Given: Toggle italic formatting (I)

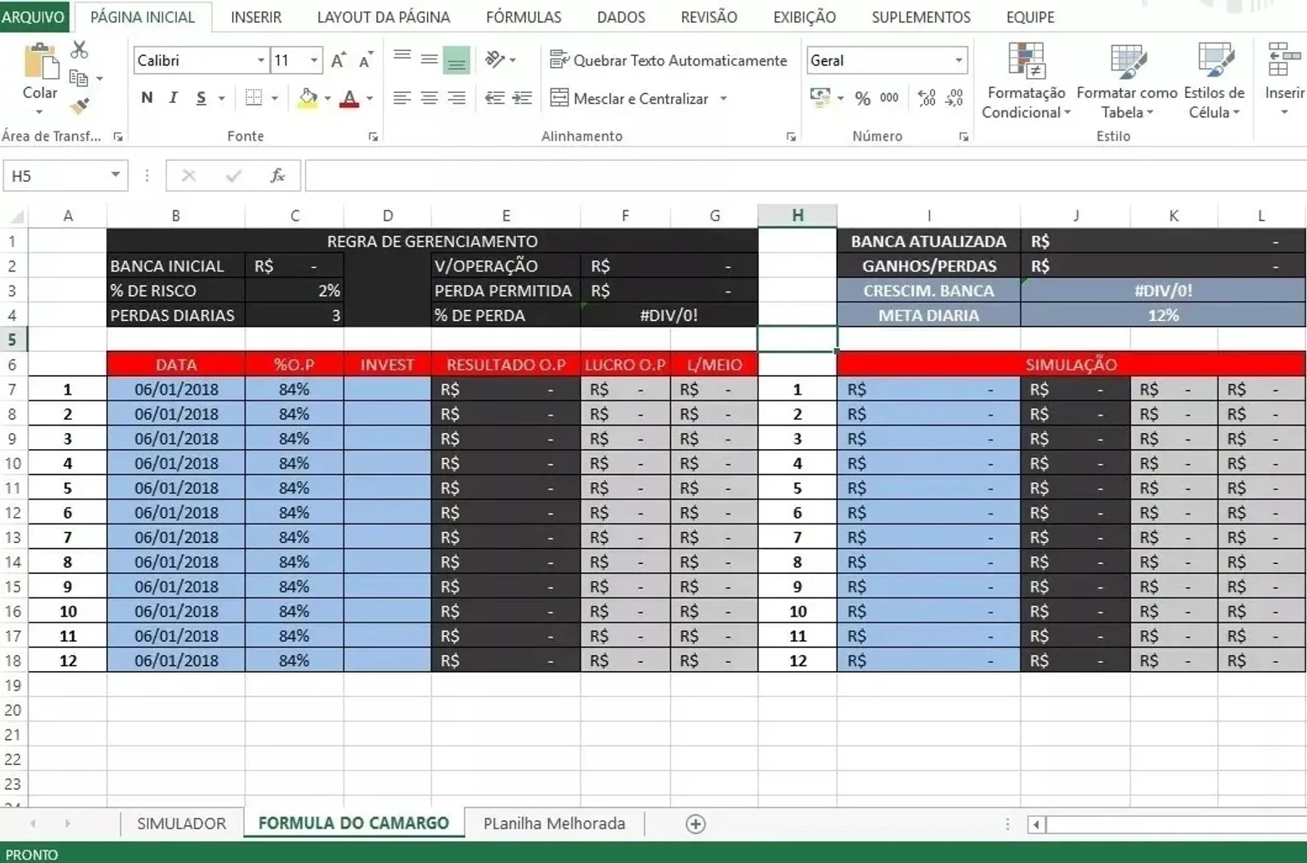Looking at the screenshot, I should coord(173,98).
